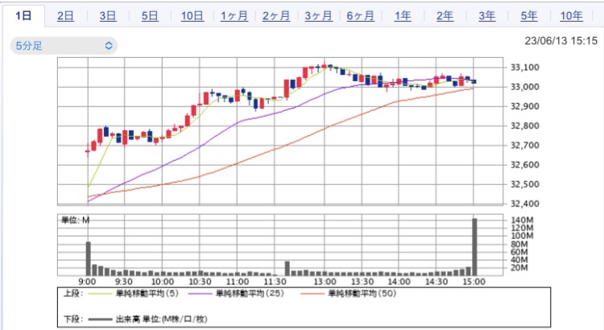Switch to the 3ヶ月 period tab
The width and height of the screenshot is (604, 330).
click(319, 16)
